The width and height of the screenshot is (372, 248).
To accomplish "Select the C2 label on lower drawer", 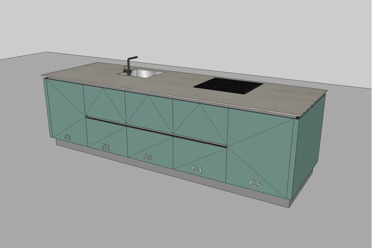I will coord(106,148).
